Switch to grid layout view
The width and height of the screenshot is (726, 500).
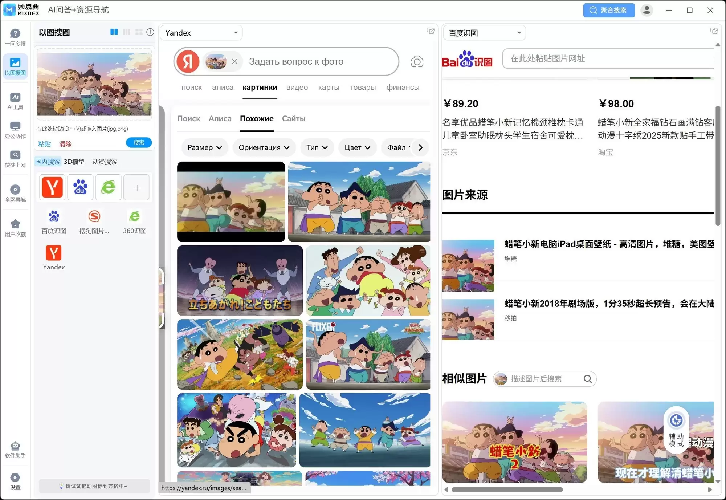tap(139, 32)
